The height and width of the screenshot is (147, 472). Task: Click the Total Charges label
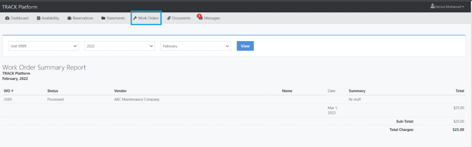coord(401,130)
